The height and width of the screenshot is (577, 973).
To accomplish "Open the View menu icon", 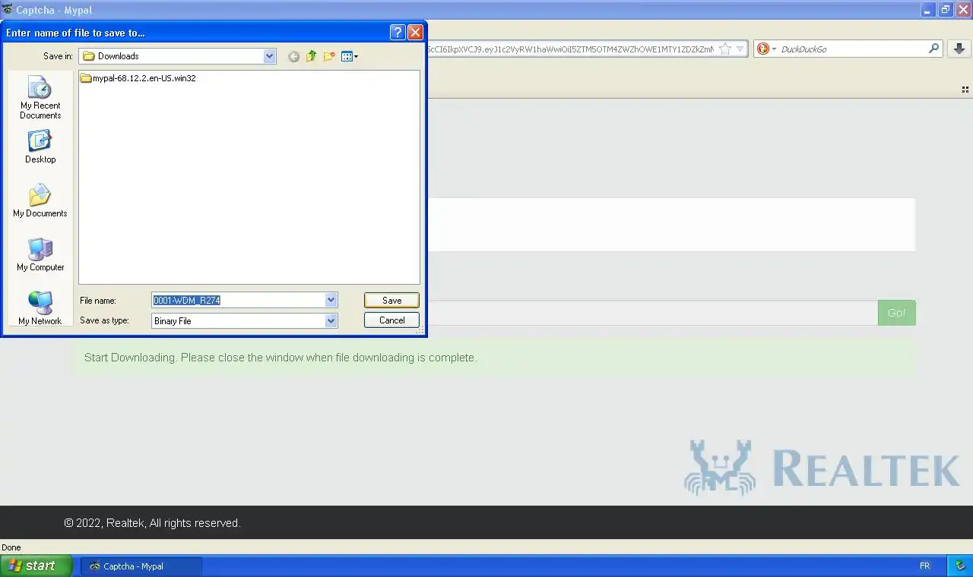I will click(x=350, y=56).
